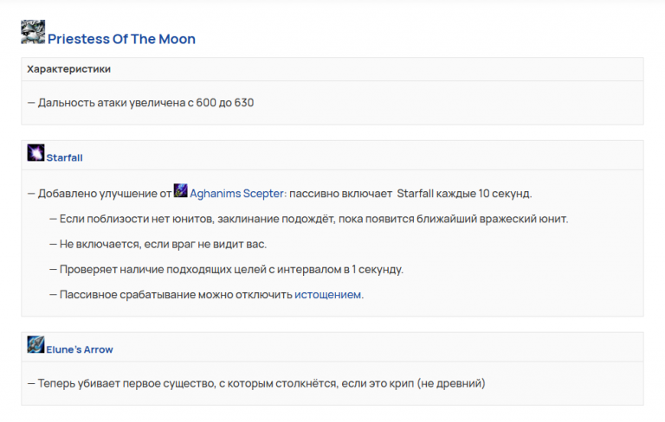This screenshot has height=422, width=665.
Task: Open the Priestess Of The Moon title link
Action: point(121,39)
